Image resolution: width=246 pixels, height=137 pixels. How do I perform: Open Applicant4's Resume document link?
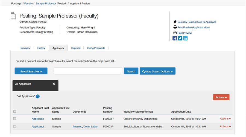77,127
